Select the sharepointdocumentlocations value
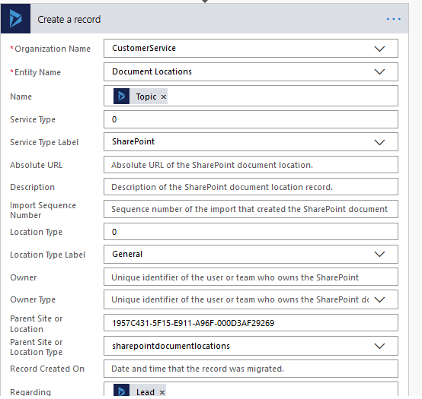The height and width of the screenshot is (399, 422). pyautogui.click(x=171, y=346)
